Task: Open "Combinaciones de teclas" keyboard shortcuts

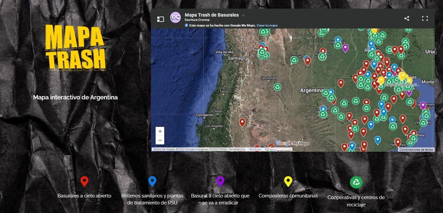Action: (416, 149)
